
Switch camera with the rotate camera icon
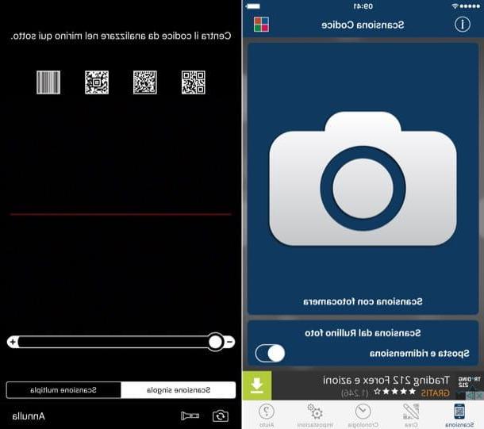tap(221, 416)
